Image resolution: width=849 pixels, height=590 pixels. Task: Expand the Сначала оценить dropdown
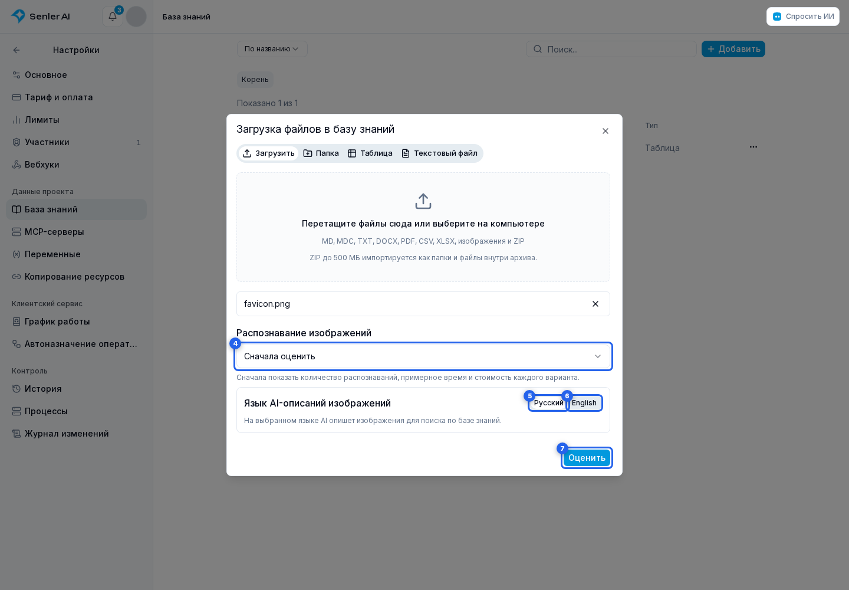pos(423,356)
